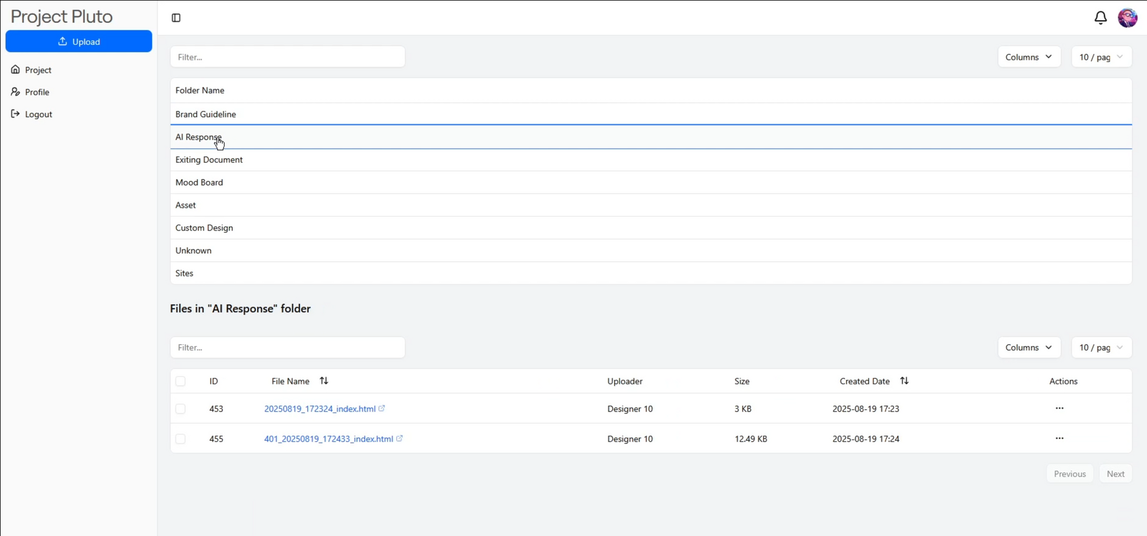This screenshot has height=536, width=1147.
Task: Click external link icon beside 20250819_172324_index.html
Action: click(x=382, y=409)
